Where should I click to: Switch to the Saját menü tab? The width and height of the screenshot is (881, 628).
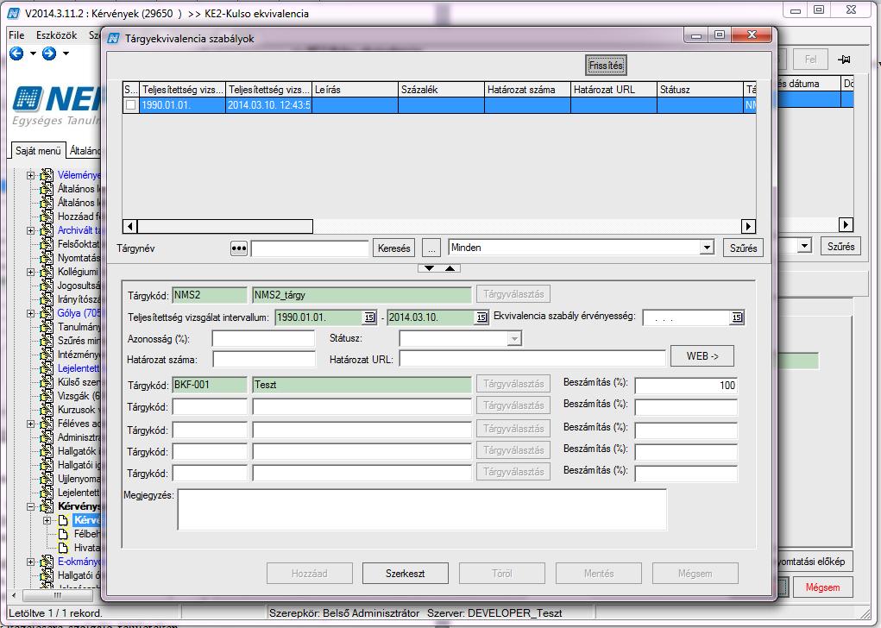pos(38,151)
